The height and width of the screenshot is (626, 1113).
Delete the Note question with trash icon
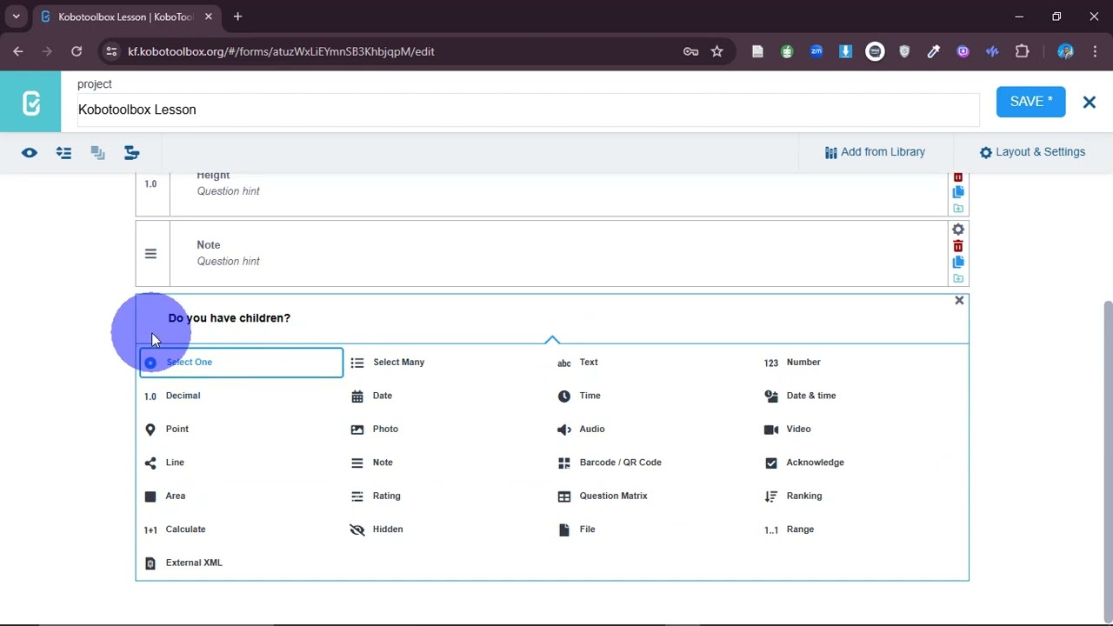click(x=958, y=246)
